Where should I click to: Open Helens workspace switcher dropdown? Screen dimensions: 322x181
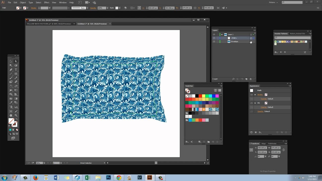[x=273, y=2]
